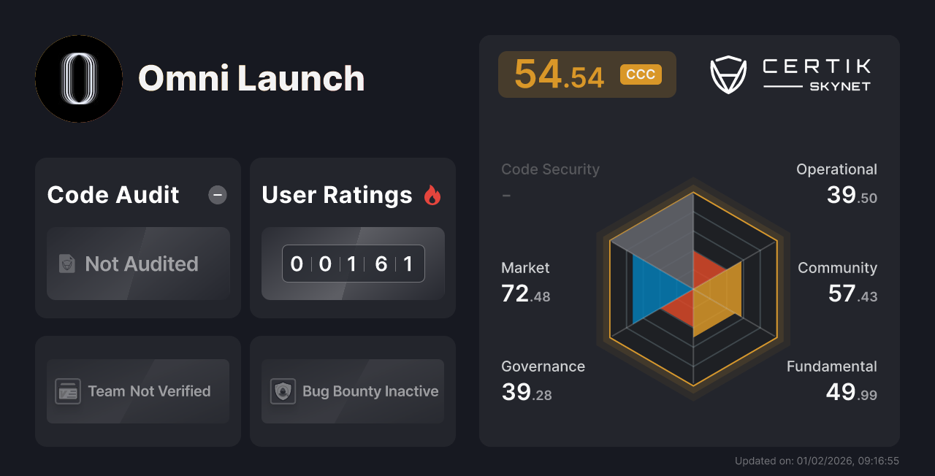Toggle the Team Not Verified status

(x=137, y=391)
